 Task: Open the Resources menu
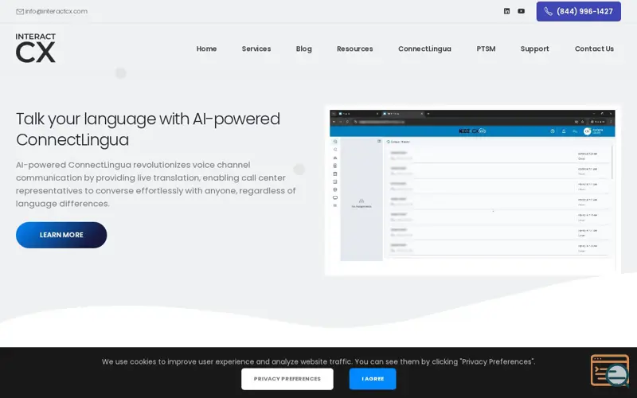point(354,49)
